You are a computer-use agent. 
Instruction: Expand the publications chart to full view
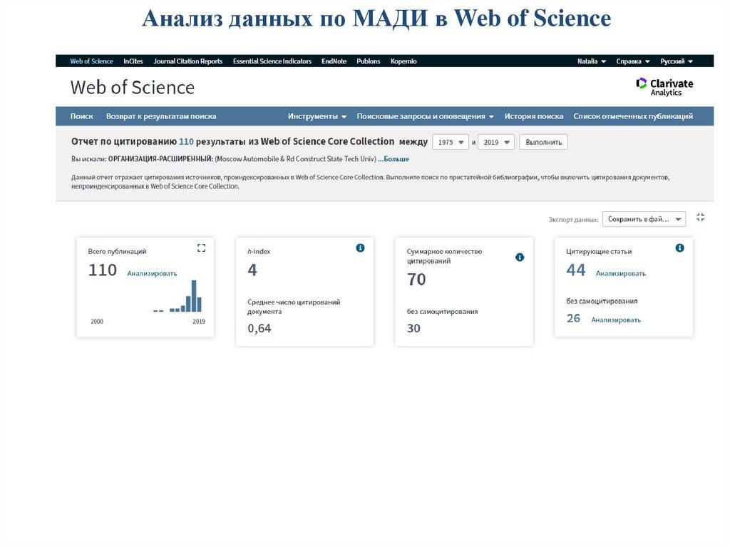tap(201, 247)
